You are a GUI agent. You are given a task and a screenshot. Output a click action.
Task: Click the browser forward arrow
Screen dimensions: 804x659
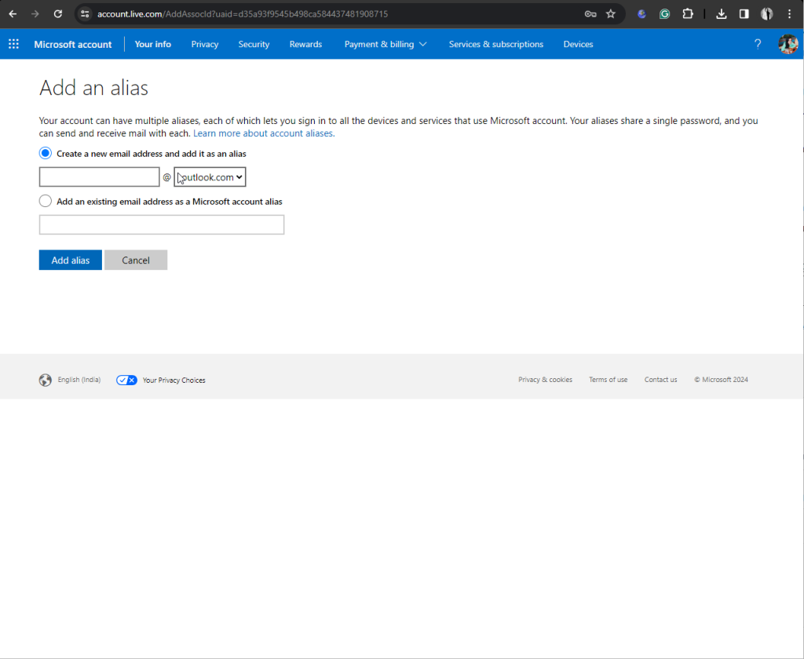[x=35, y=14]
